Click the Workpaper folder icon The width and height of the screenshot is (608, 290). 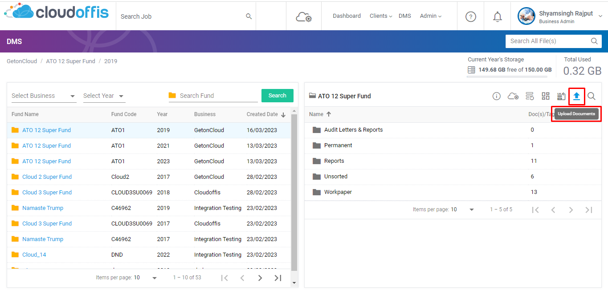tap(317, 192)
